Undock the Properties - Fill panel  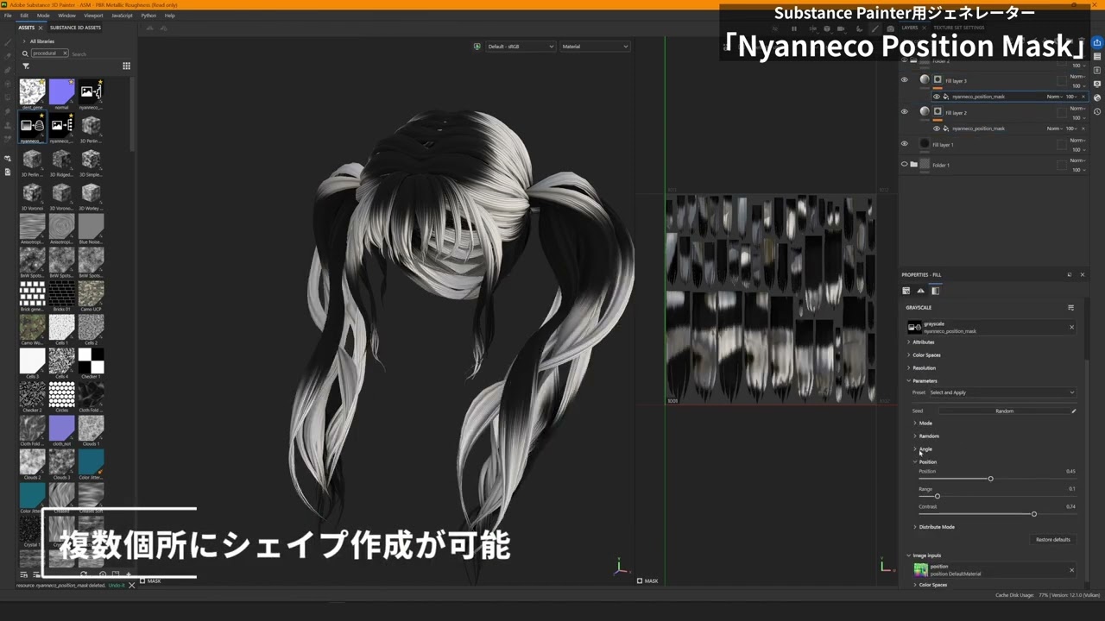tap(1069, 275)
